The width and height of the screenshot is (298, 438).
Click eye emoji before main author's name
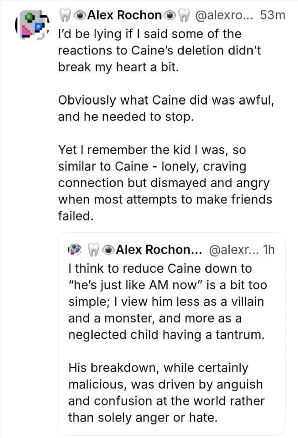79,15
